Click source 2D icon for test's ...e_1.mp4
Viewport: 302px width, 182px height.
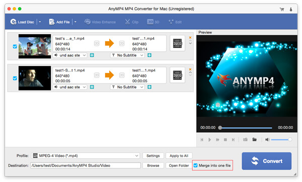[x=97, y=43]
